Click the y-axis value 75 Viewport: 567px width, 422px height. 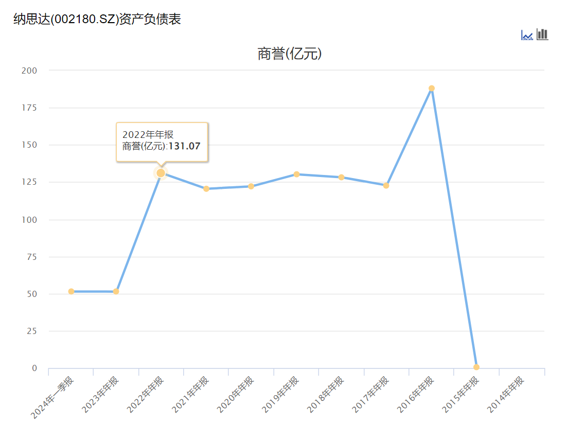click(x=32, y=257)
